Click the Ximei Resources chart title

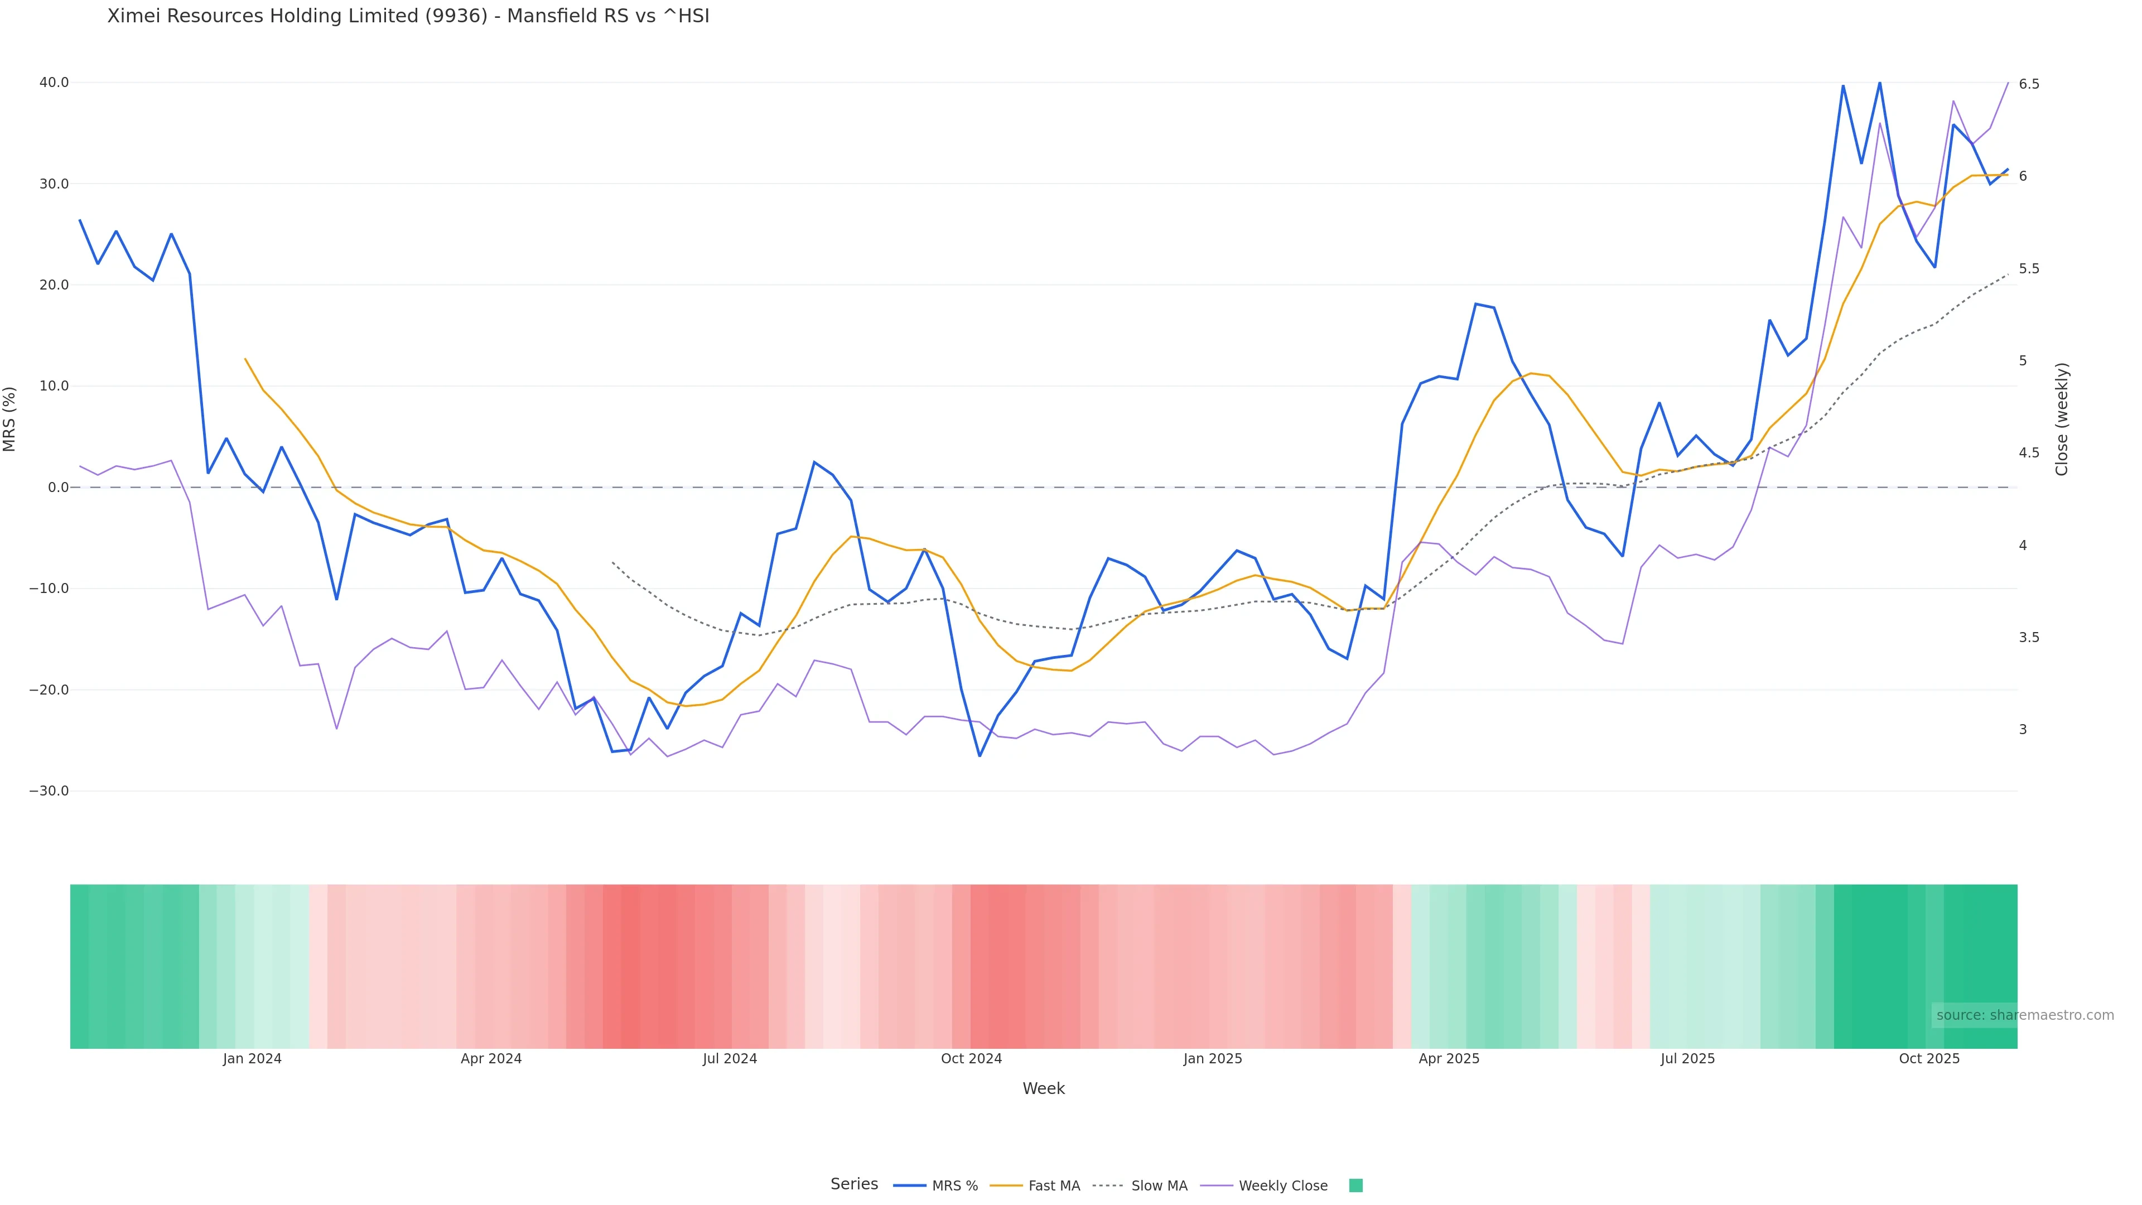pos(408,17)
